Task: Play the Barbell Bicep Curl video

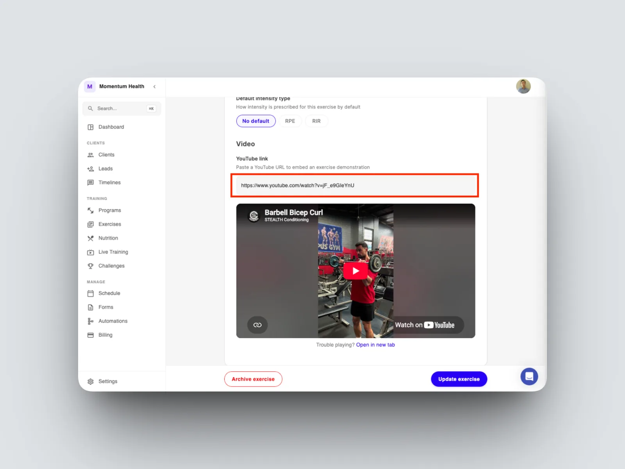Action: pos(355,271)
